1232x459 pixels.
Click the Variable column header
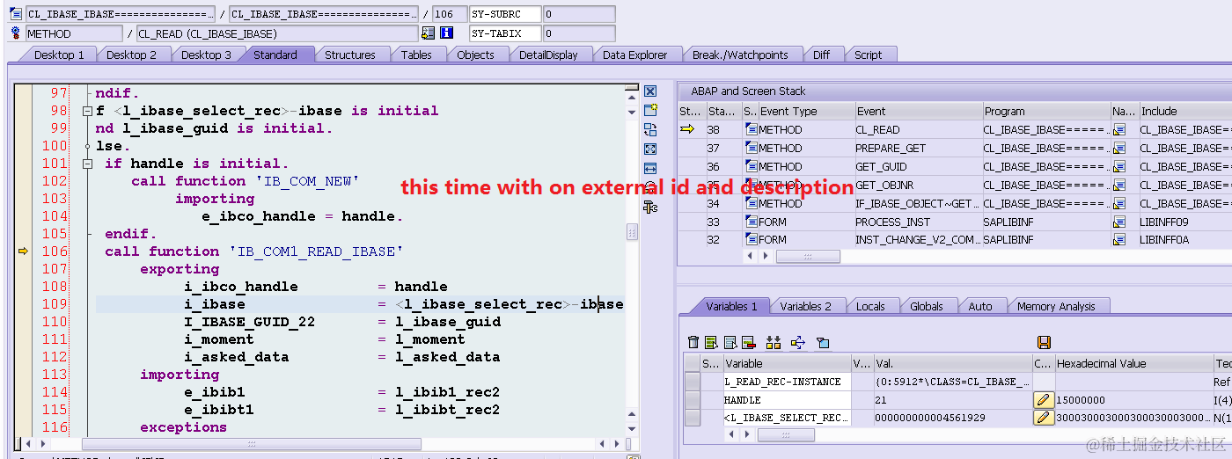[786, 363]
